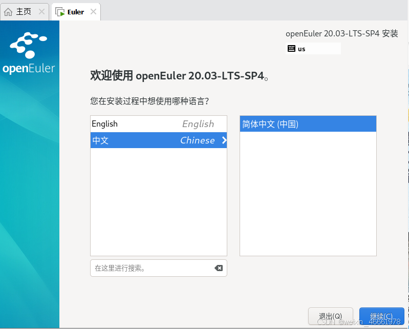The height and width of the screenshot is (329, 409).
Task: Close the Euler tab
Action: pos(93,12)
